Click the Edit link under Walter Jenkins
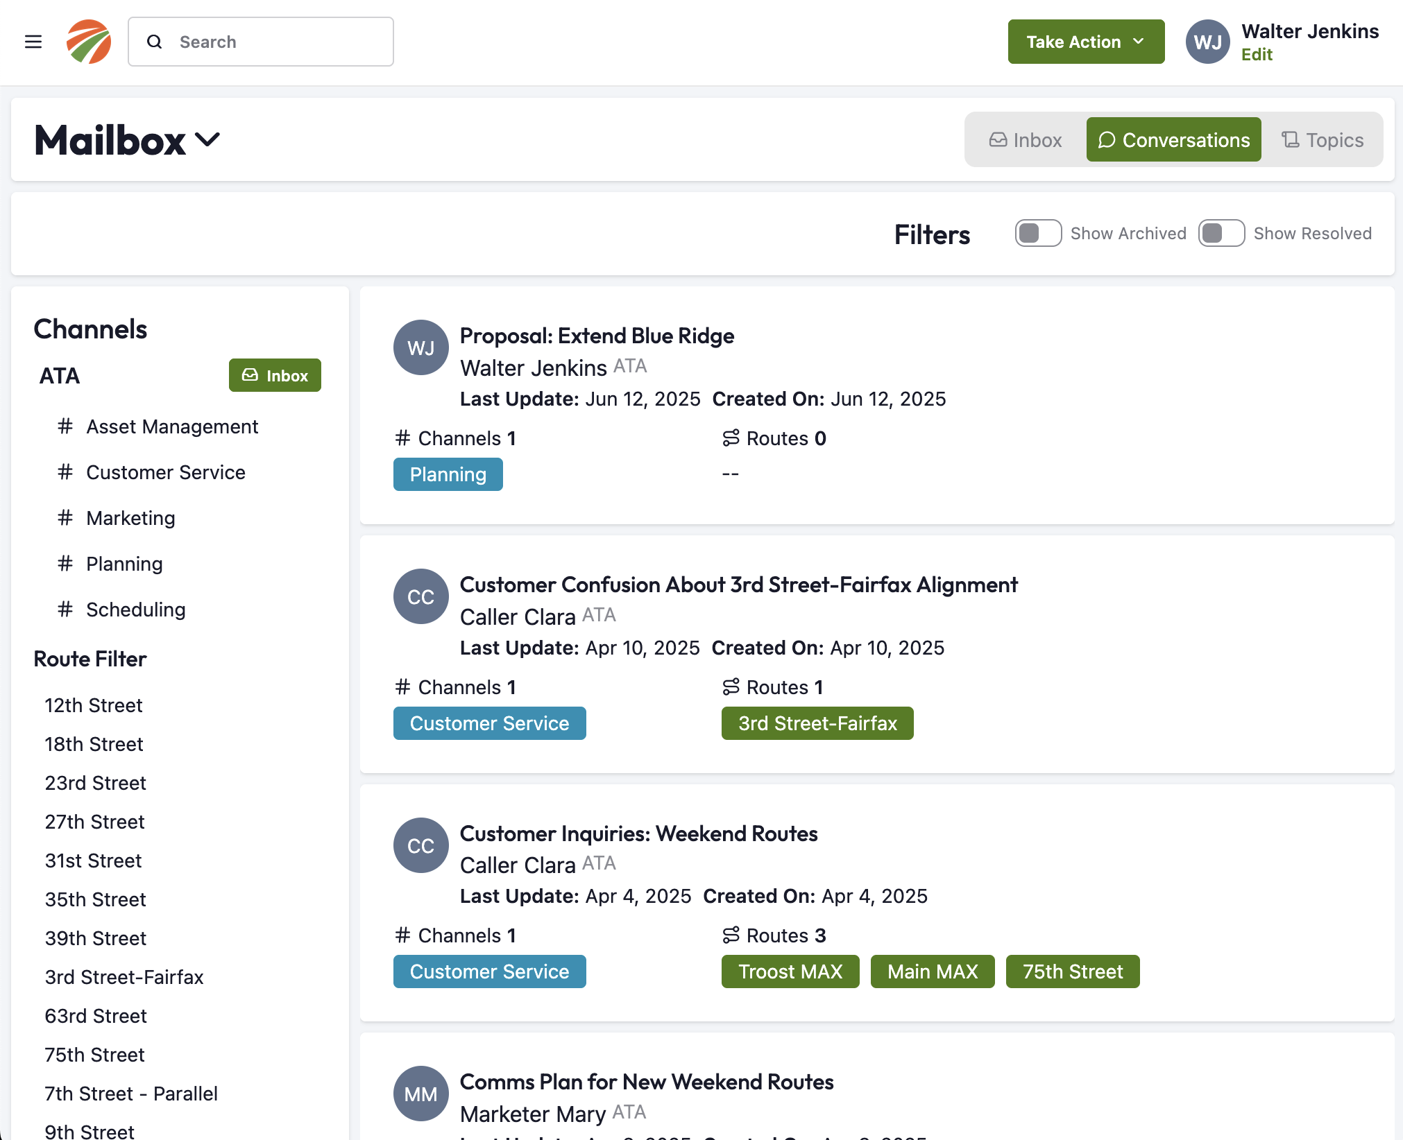Image resolution: width=1403 pixels, height=1140 pixels. coord(1257,55)
